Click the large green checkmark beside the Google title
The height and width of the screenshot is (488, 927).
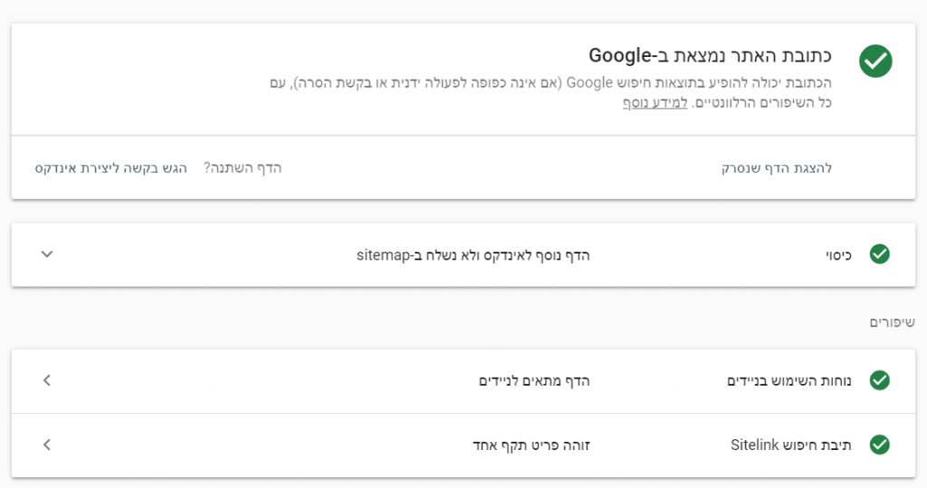click(875, 62)
